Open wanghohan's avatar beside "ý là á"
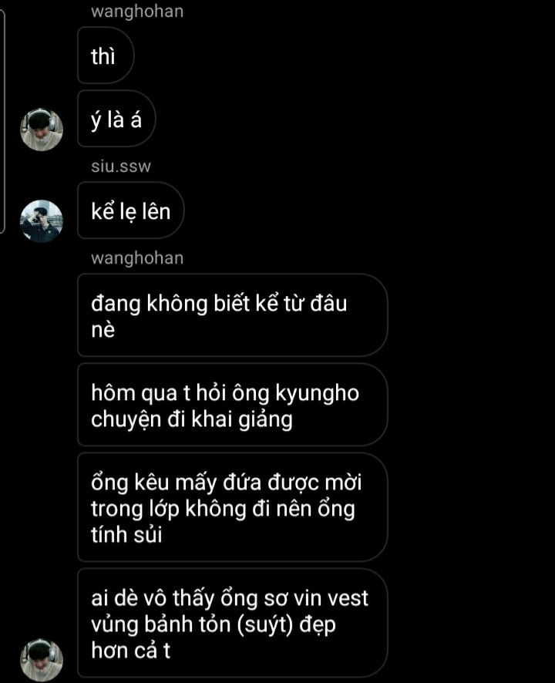Screen dimensions: 555x683 pos(42,130)
